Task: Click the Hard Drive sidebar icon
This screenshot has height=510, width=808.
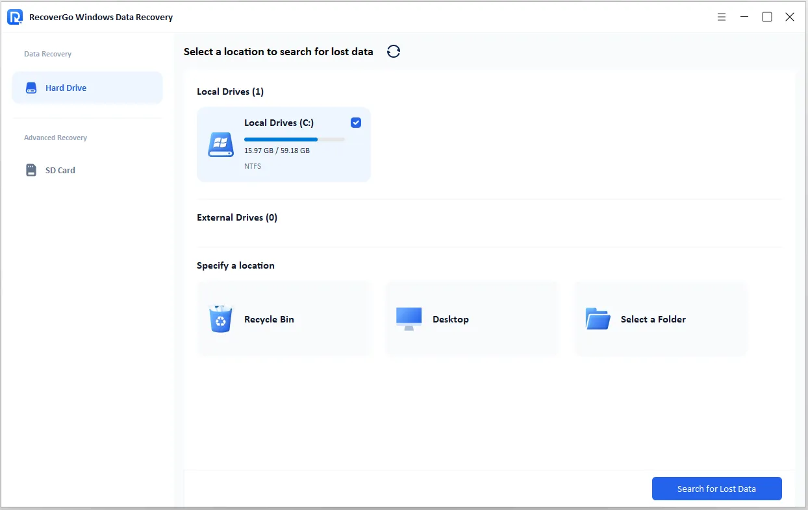Action: [31, 88]
